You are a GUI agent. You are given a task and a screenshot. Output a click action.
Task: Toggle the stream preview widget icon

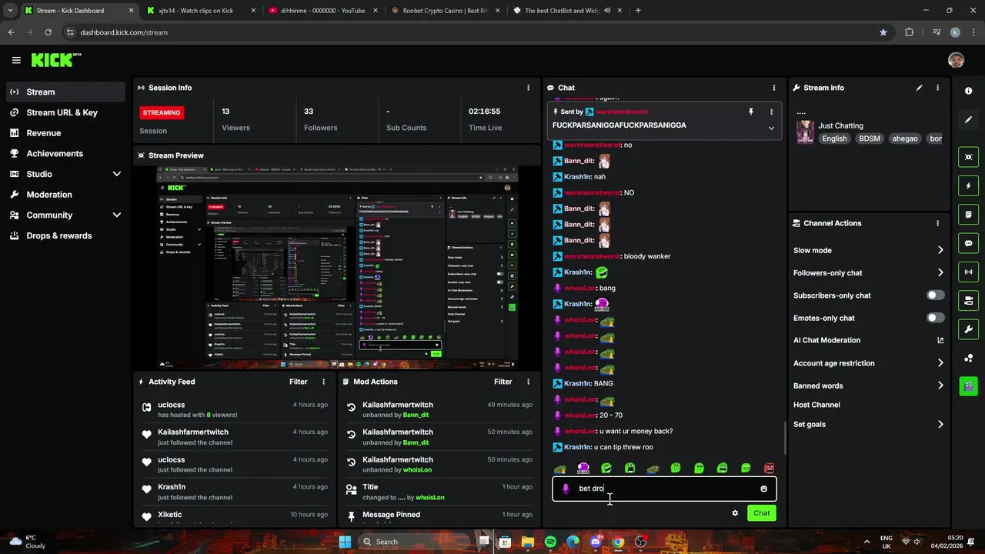968,157
